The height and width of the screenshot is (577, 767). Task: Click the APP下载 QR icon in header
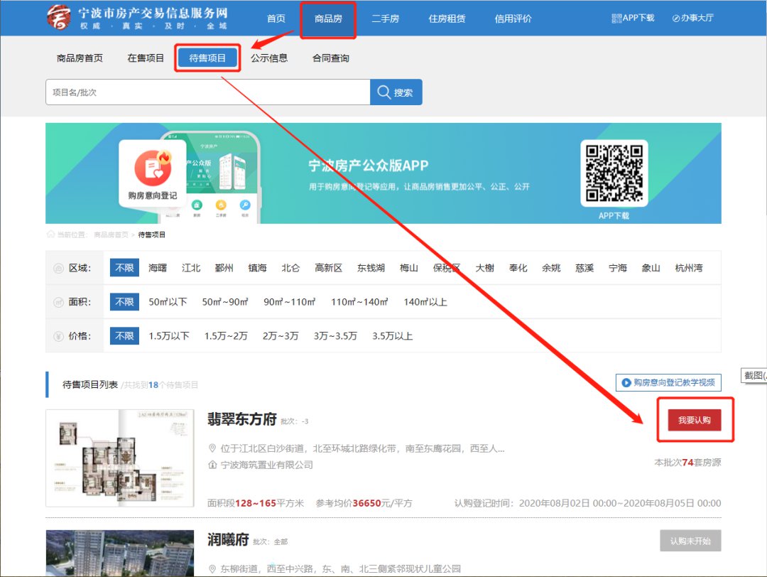pyautogui.click(x=616, y=18)
